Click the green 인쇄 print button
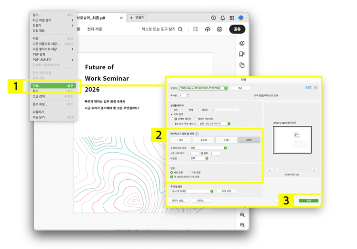Image resolution: width=357 pixels, height=249 pixels. click(308, 201)
